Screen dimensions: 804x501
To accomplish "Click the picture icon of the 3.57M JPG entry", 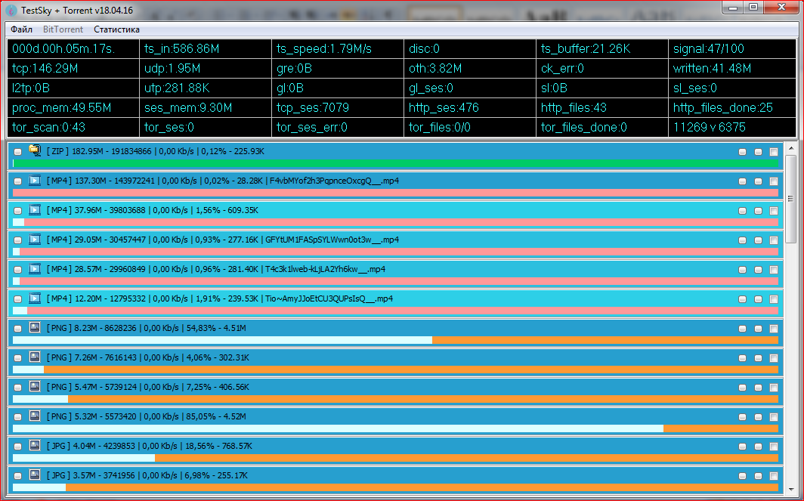I will tap(34, 475).
